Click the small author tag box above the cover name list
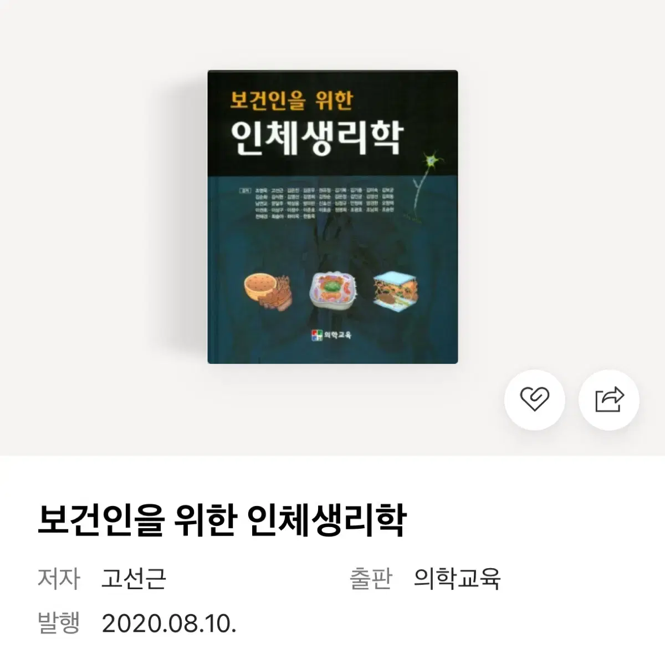665x653 pixels. (x=243, y=190)
